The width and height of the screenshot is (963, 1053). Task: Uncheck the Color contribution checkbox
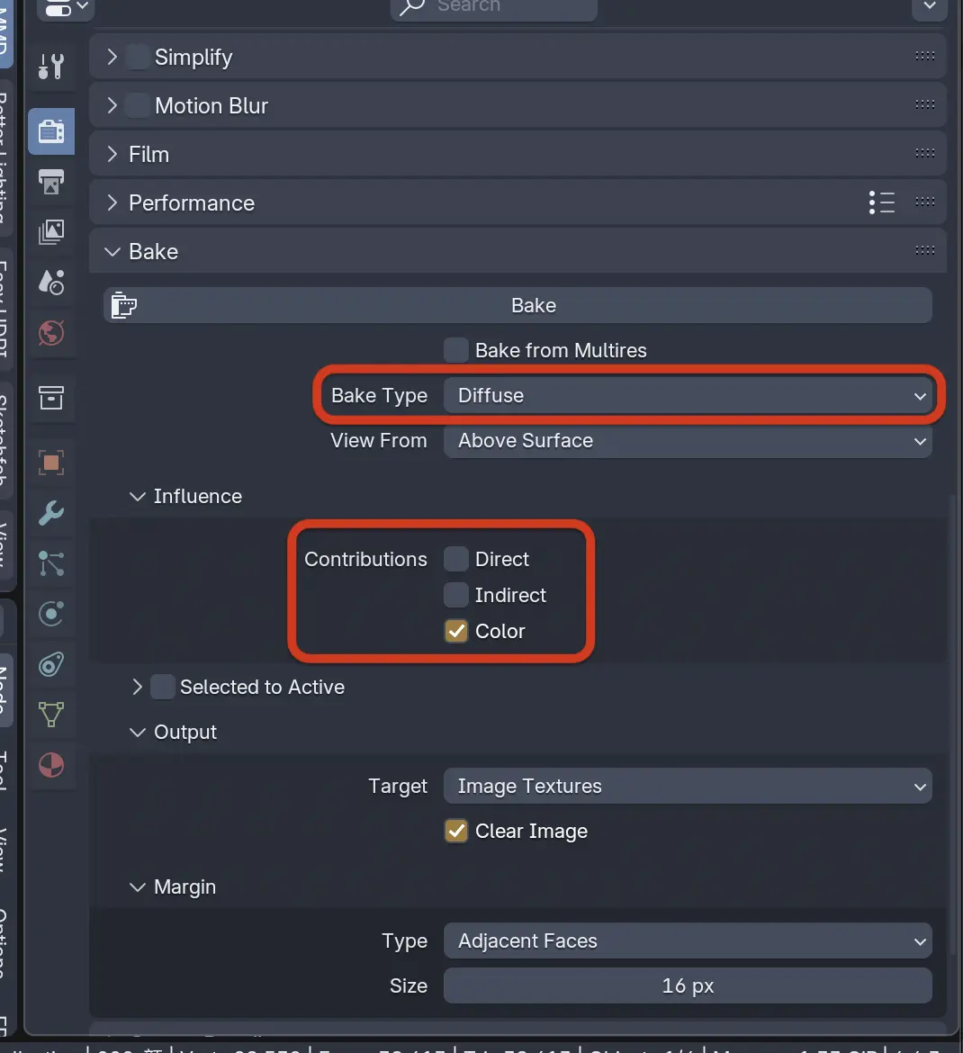pyautogui.click(x=456, y=631)
